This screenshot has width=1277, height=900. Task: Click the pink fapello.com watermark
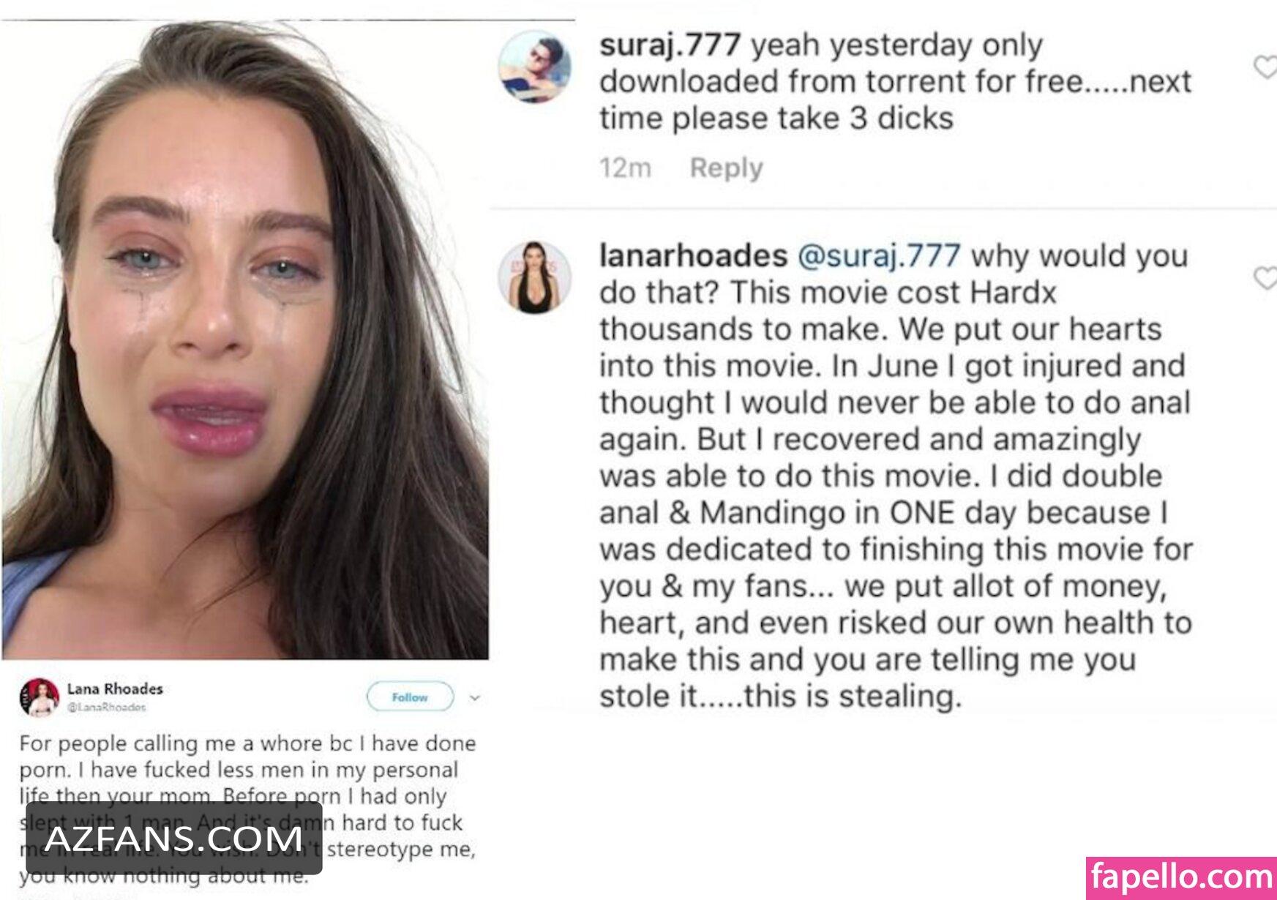[1181, 877]
